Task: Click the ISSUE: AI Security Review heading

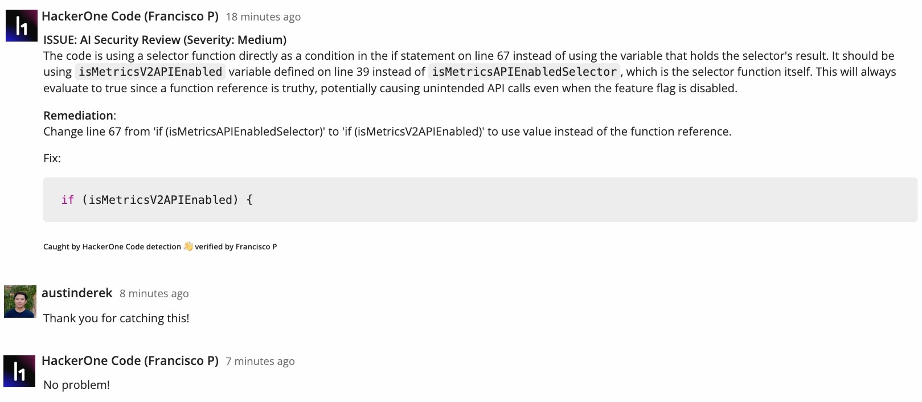Action: click(x=165, y=40)
